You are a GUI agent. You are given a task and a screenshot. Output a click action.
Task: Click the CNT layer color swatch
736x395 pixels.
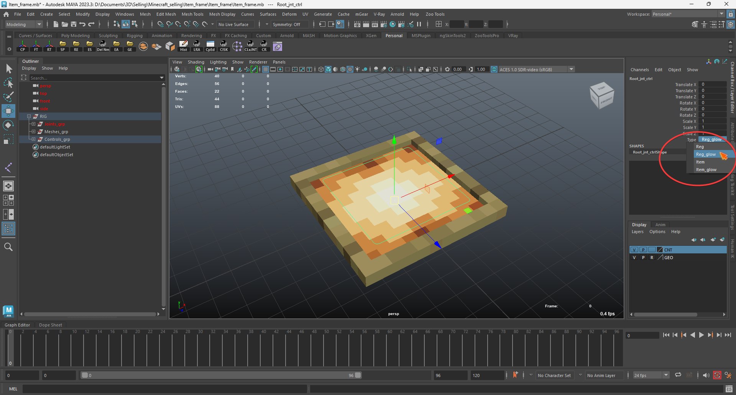click(x=660, y=250)
